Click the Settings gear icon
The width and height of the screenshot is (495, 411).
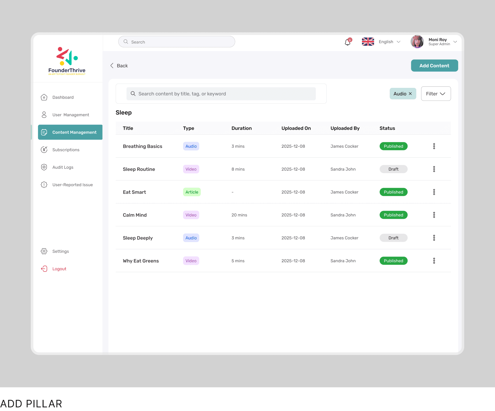tap(44, 251)
